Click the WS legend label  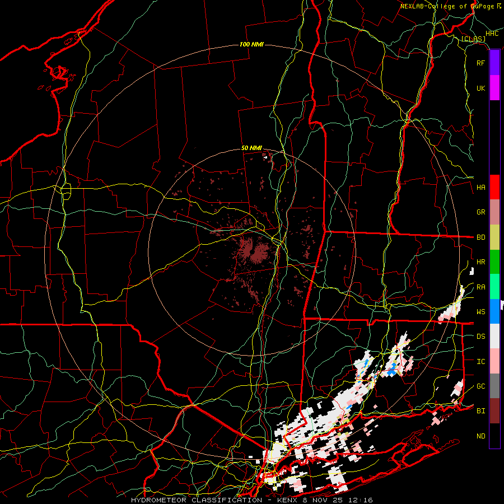[x=480, y=312]
